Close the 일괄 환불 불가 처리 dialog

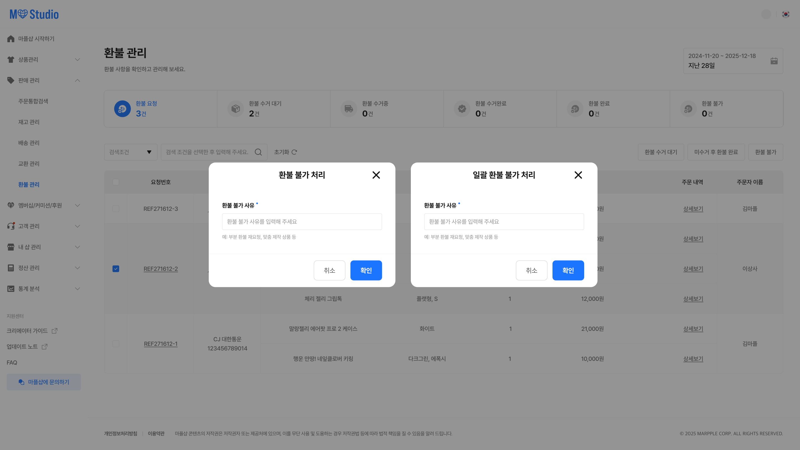coord(578,175)
